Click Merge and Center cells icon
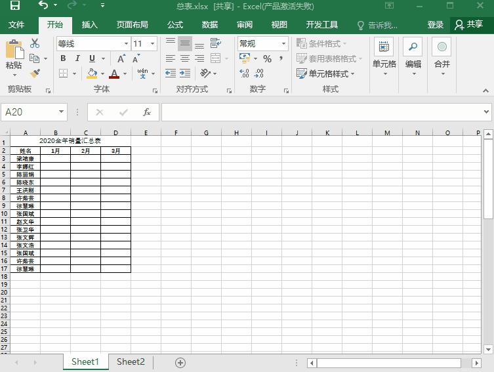Image resolution: width=494 pixels, height=372 pixels. (216, 58)
